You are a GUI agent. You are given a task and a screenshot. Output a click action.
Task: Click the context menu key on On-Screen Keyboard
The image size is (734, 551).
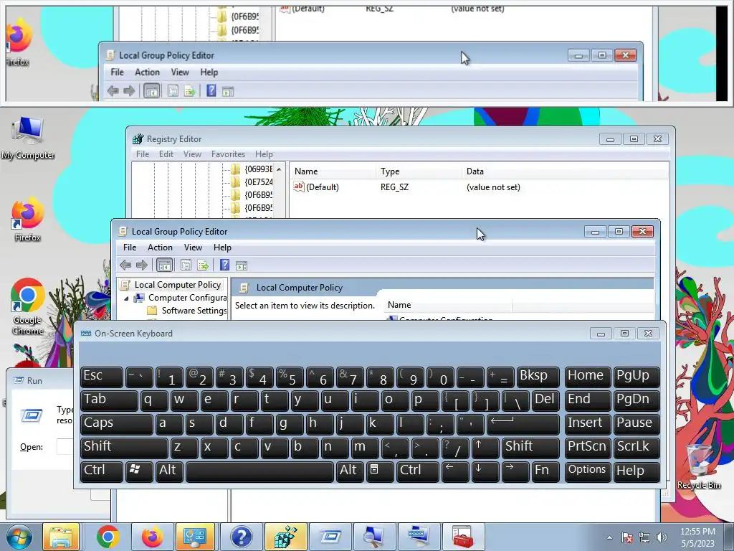(x=378, y=471)
